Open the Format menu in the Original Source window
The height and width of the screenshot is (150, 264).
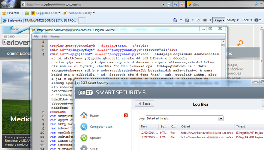56,37
